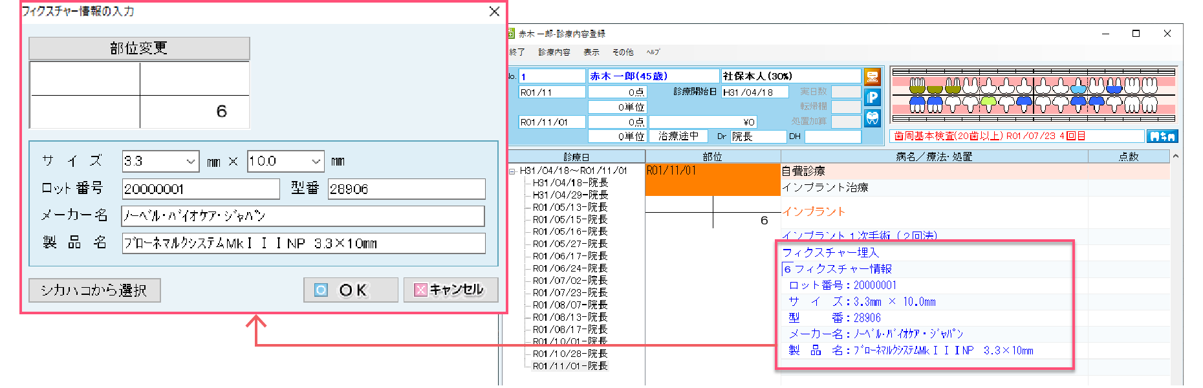The image size is (1203, 388).
Task: Select tree row R01/05/15-院長
Action: coord(570,220)
